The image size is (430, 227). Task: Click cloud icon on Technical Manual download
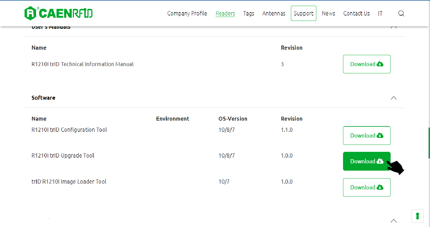point(380,64)
